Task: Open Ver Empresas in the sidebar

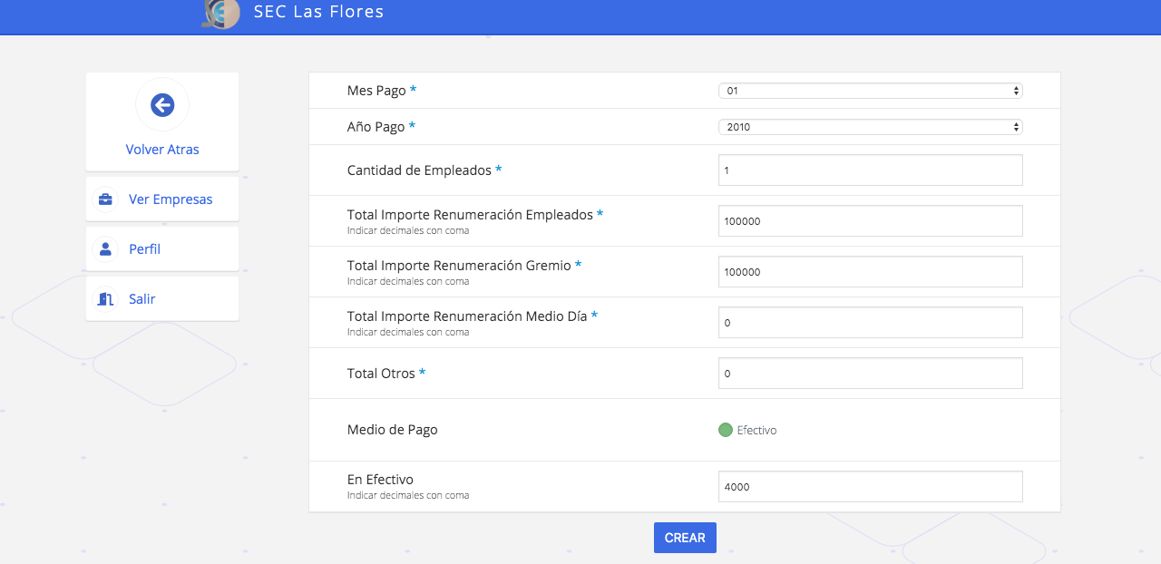Action: [171, 199]
